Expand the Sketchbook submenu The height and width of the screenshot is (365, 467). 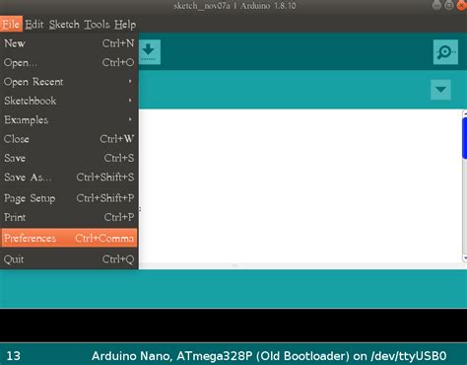(69, 101)
